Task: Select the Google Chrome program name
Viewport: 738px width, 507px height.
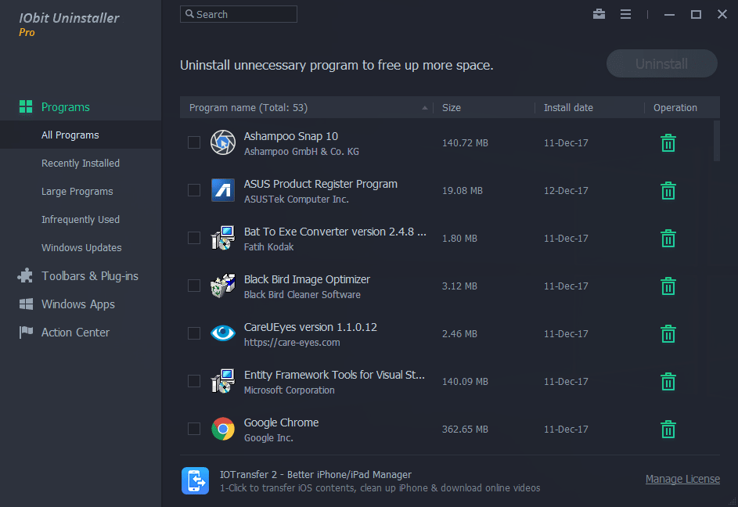Action: point(281,422)
